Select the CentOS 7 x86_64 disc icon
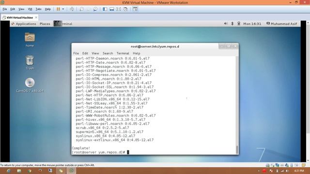 click(30, 85)
